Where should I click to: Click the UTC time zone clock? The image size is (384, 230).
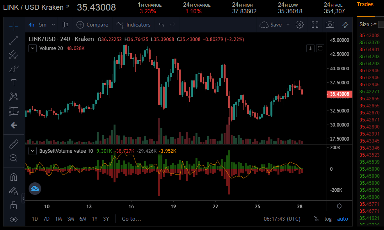282,219
